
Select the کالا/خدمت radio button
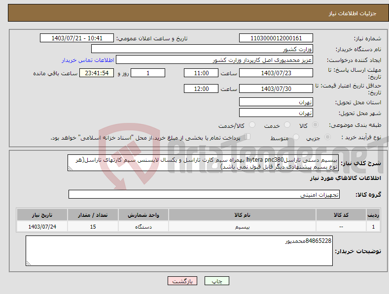[x=252, y=125]
